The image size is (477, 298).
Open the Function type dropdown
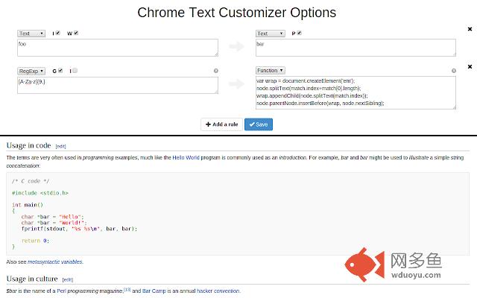(x=270, y=71)
